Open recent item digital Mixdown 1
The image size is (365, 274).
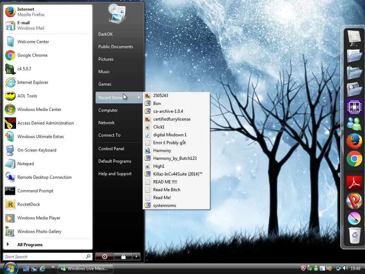pos(176,135)
